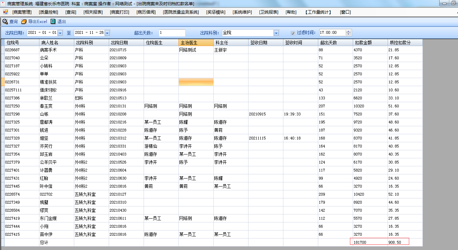Click patient name 公羊贝平
This screenshot has height=250, width=458.
point(48,162)
